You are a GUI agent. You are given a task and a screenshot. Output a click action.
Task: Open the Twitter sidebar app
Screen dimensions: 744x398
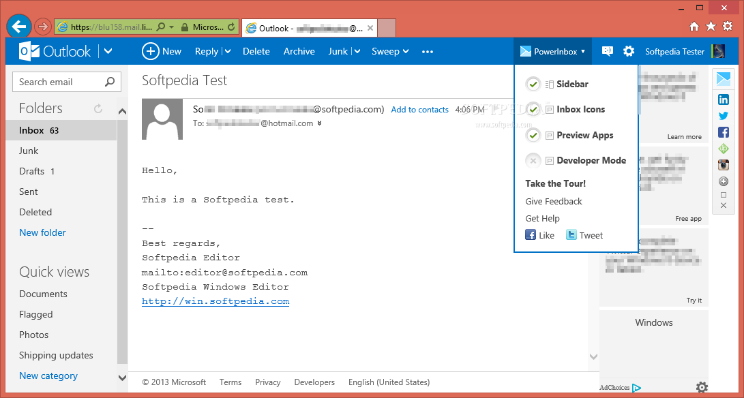pyautogui.click(x=723, y=116)
